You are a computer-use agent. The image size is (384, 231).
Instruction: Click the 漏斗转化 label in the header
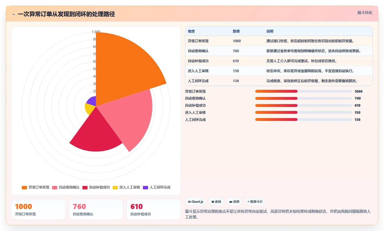[x=365, y=13]
